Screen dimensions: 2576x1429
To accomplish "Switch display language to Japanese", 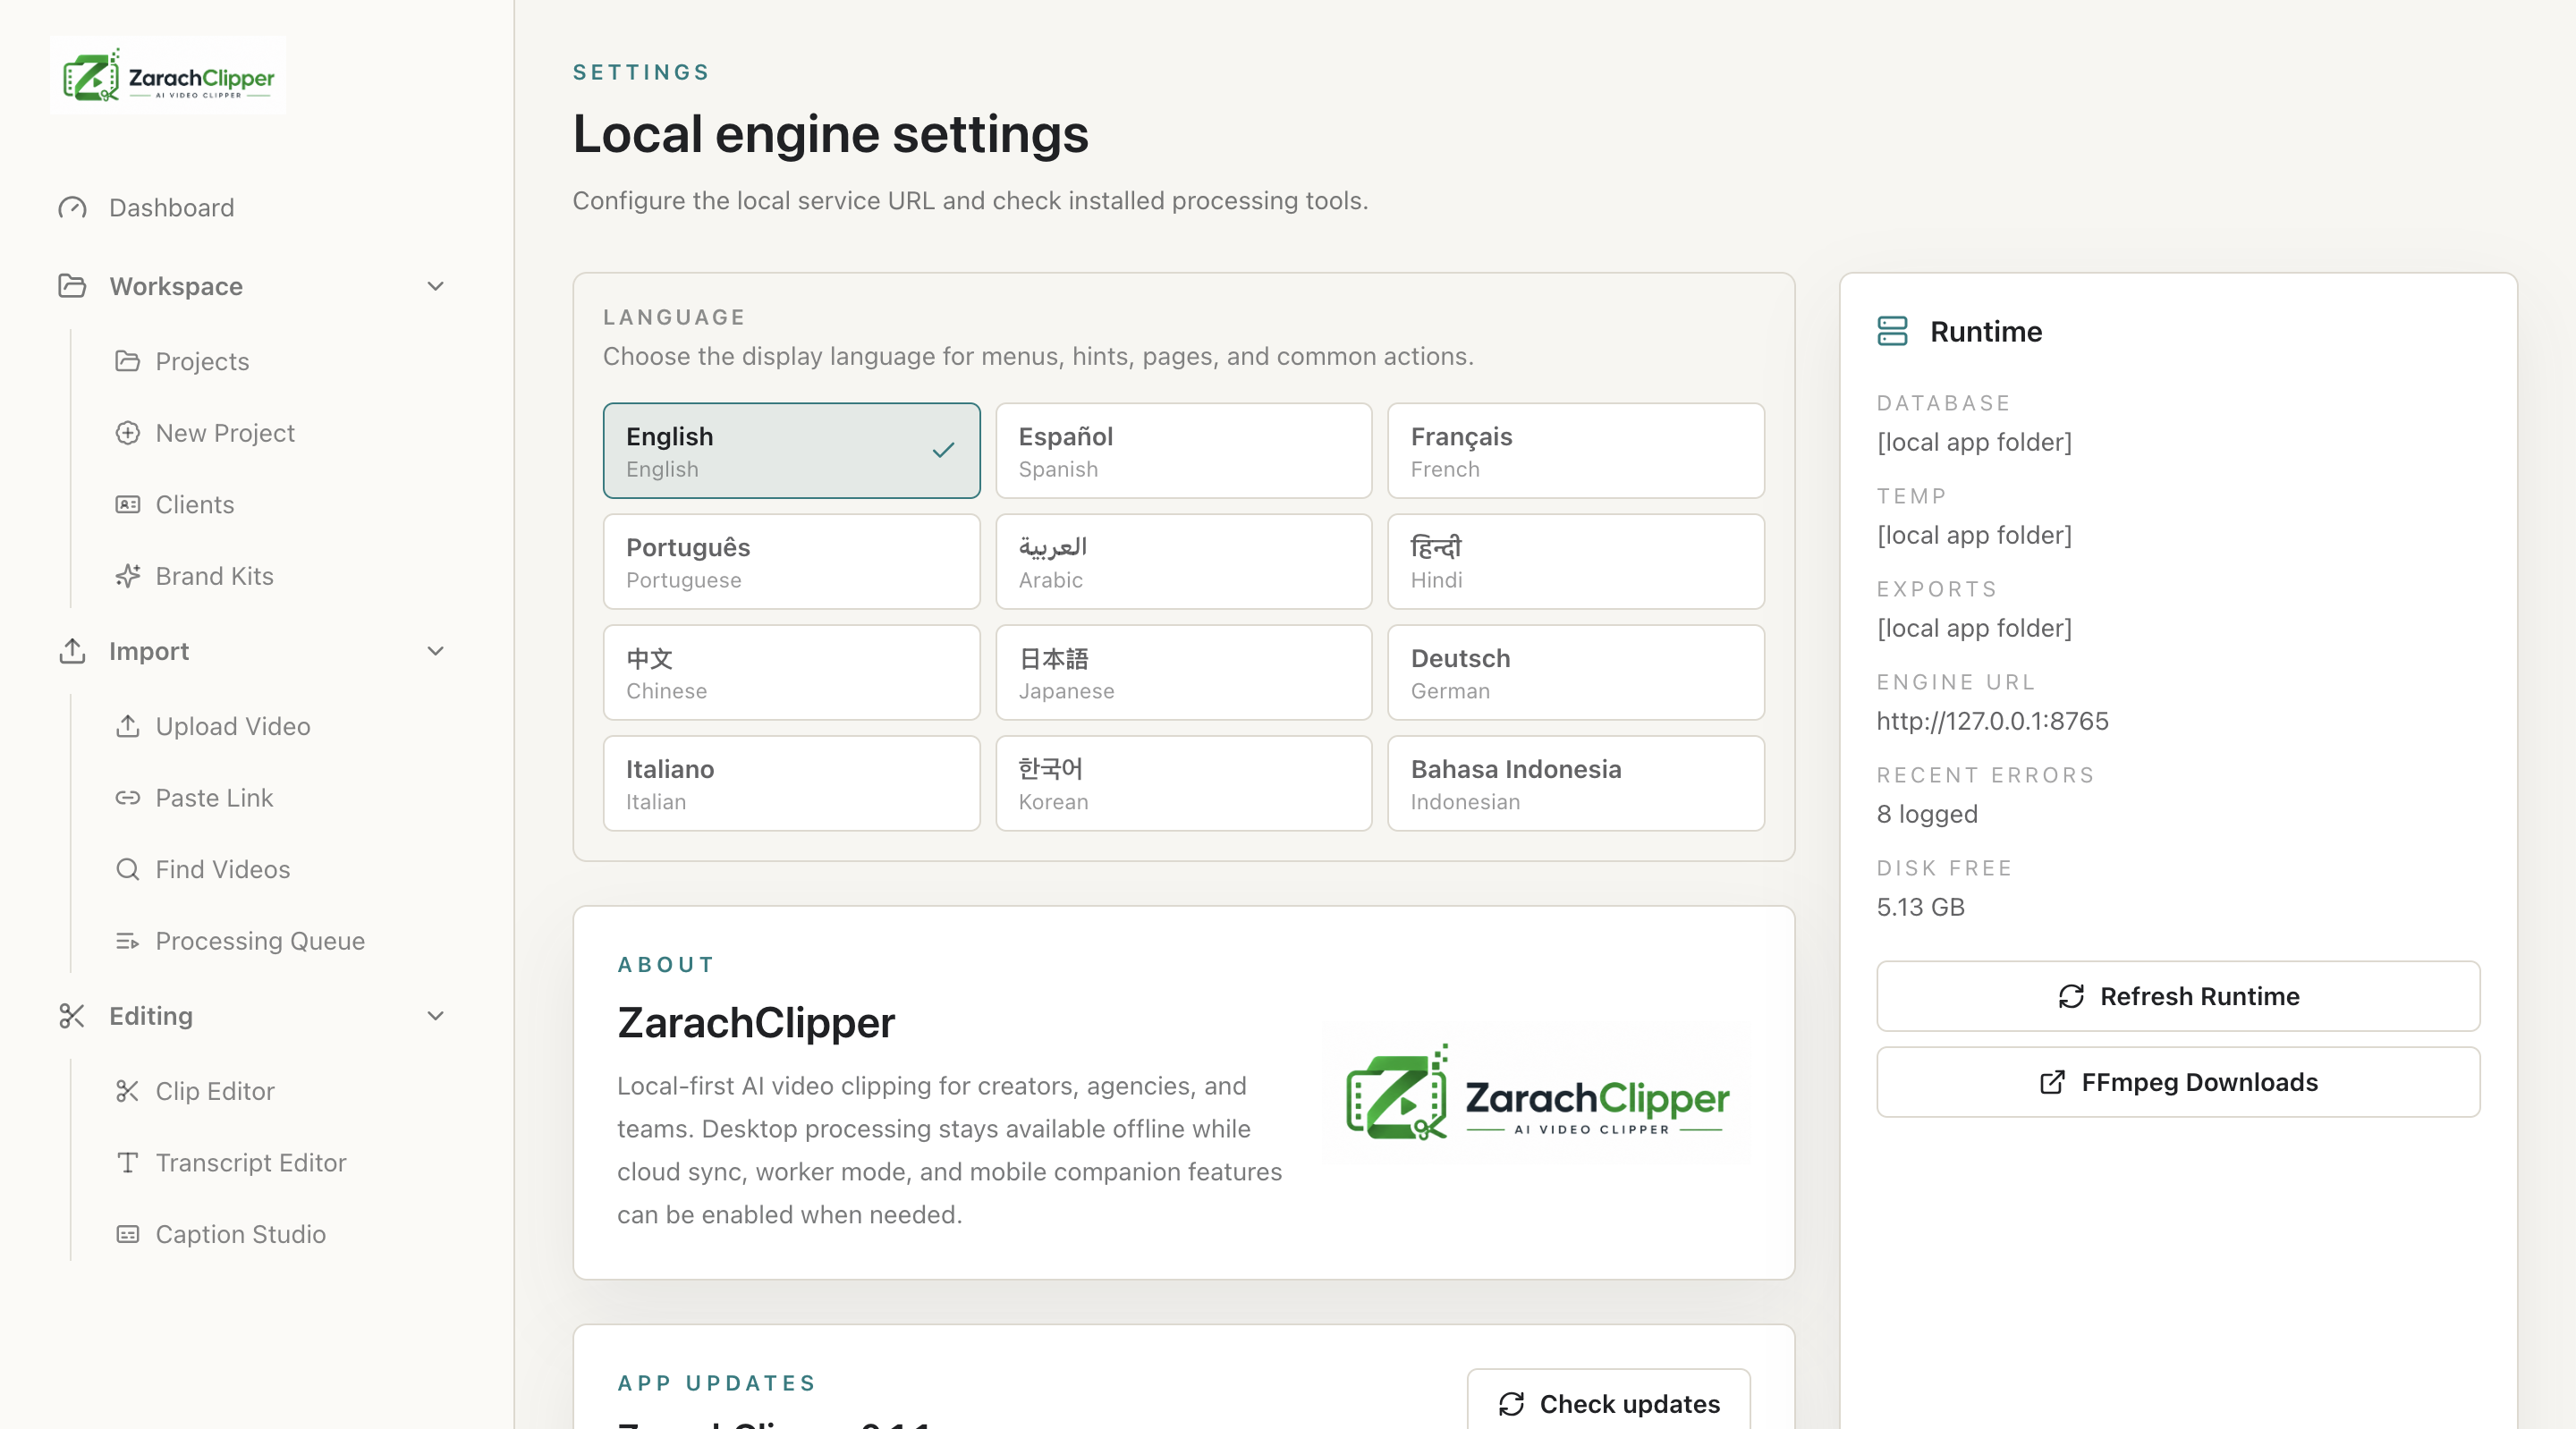I will [1183, 673].
